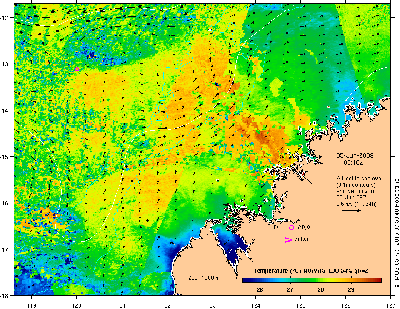Click the latitude axis label '-15'
This screenshot has width=400, height=309.
pos(5,156)
